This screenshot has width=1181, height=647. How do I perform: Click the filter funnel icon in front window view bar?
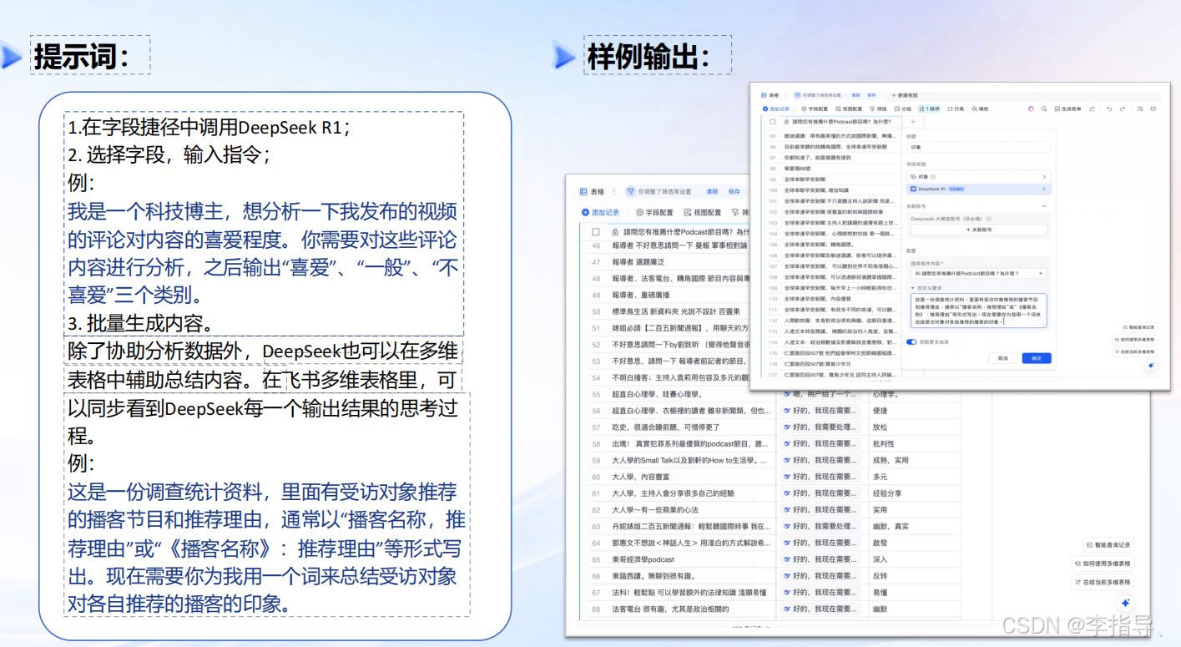(x=797, y=95)
